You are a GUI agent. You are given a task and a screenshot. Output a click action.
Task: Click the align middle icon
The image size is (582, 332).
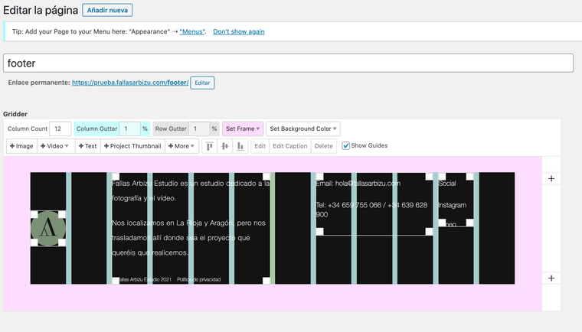[224, 146]
